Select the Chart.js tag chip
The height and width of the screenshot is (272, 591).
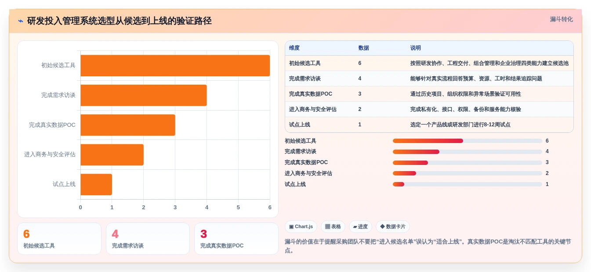pos(301,227)
